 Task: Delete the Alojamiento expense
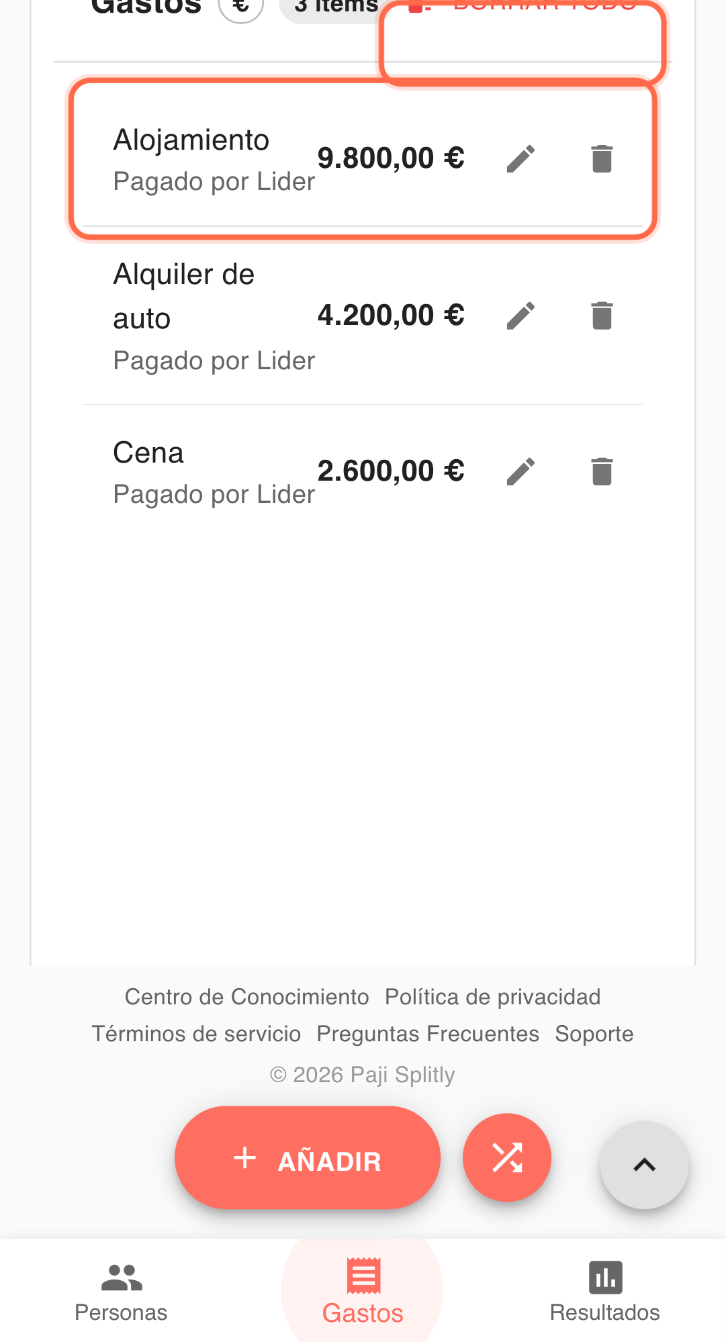(602, 159)
